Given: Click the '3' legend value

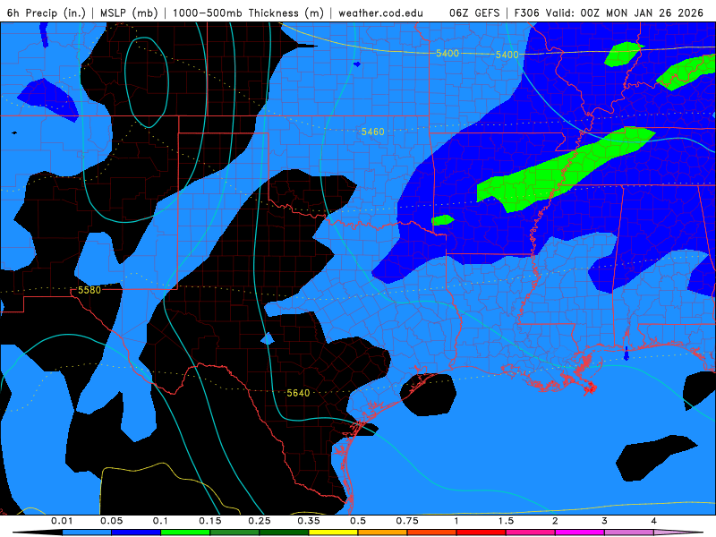Looking at the screenshot, I should point(605,521).
